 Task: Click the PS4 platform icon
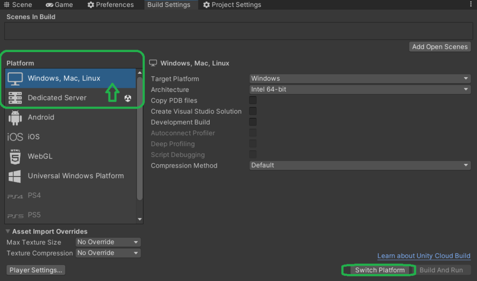coord(15,196)
